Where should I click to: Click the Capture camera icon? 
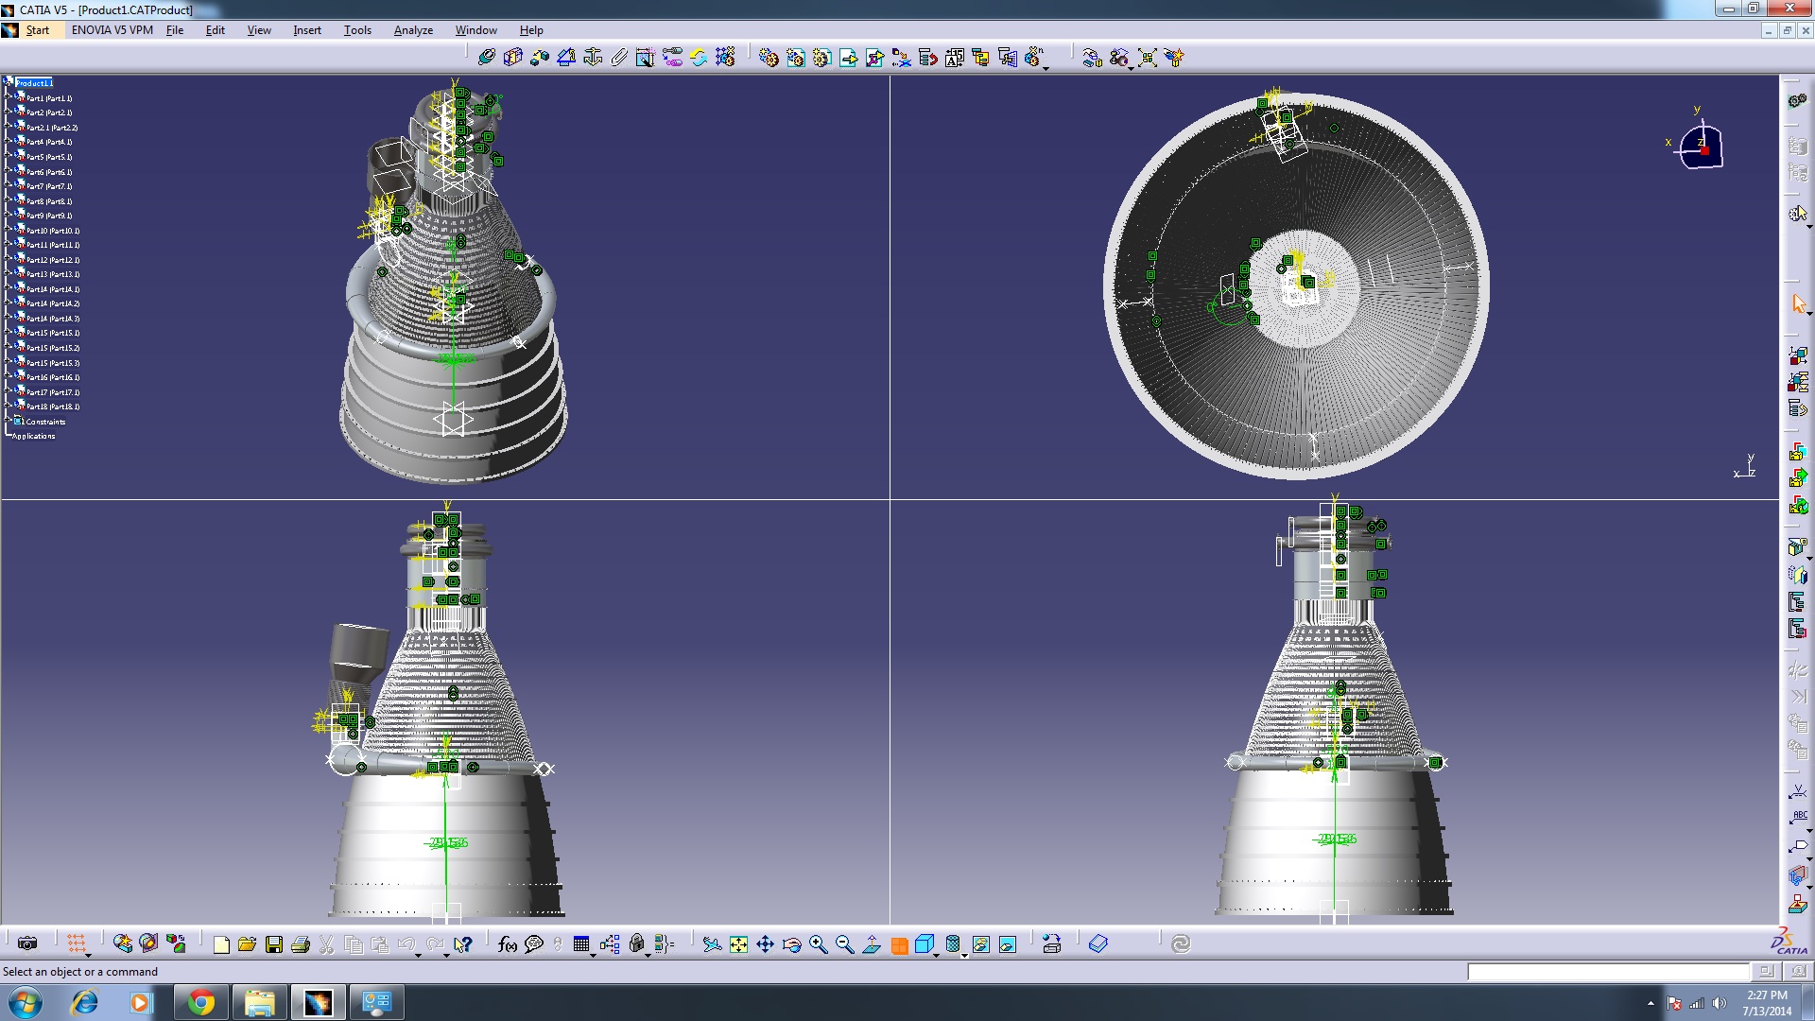(x=28, y=943)
